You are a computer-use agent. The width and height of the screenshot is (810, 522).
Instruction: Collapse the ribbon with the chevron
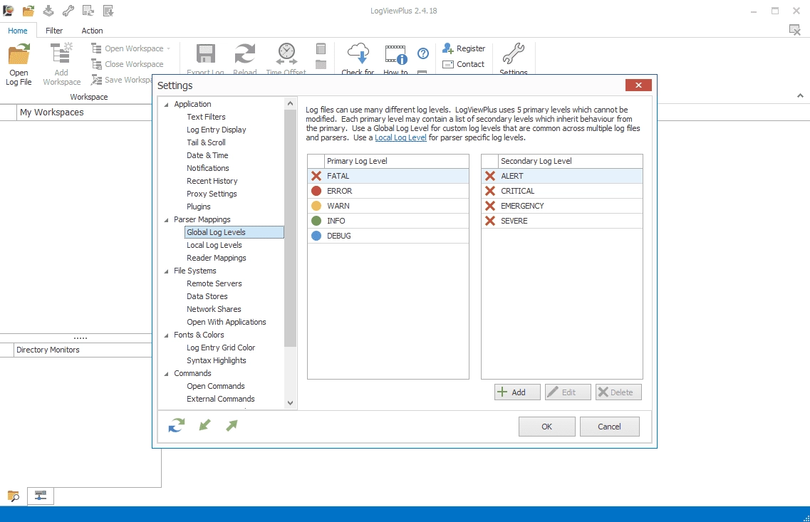(x=800, y=95)
